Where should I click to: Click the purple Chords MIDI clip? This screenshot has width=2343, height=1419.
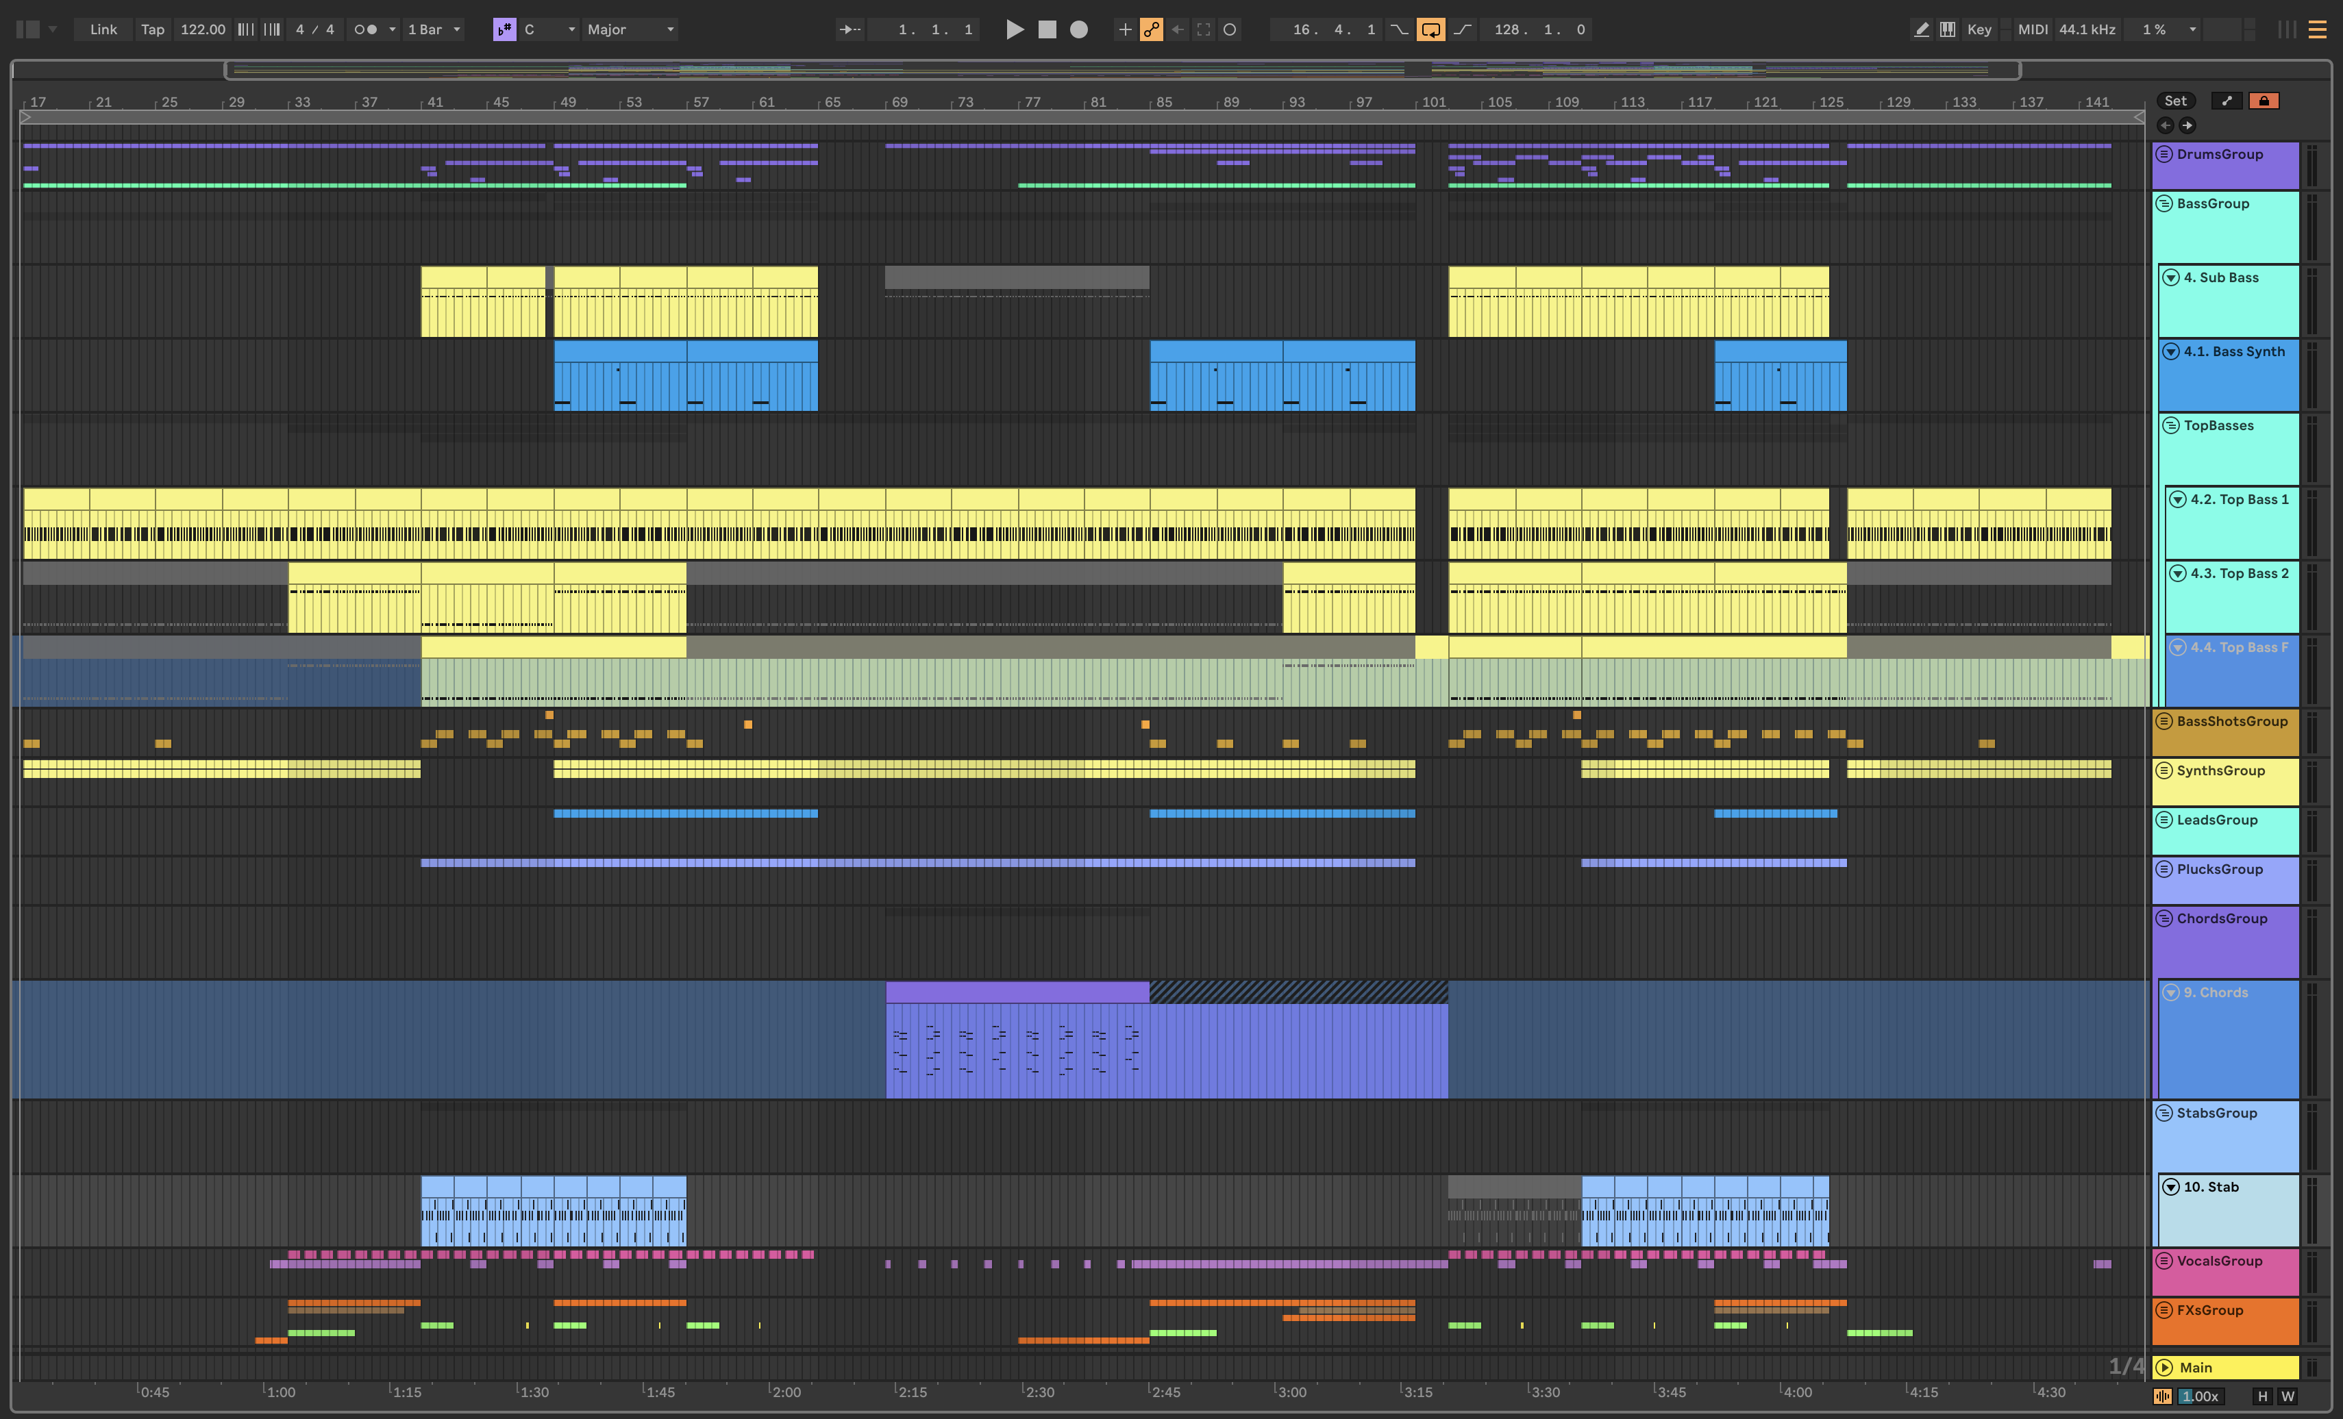[1017, 992]
